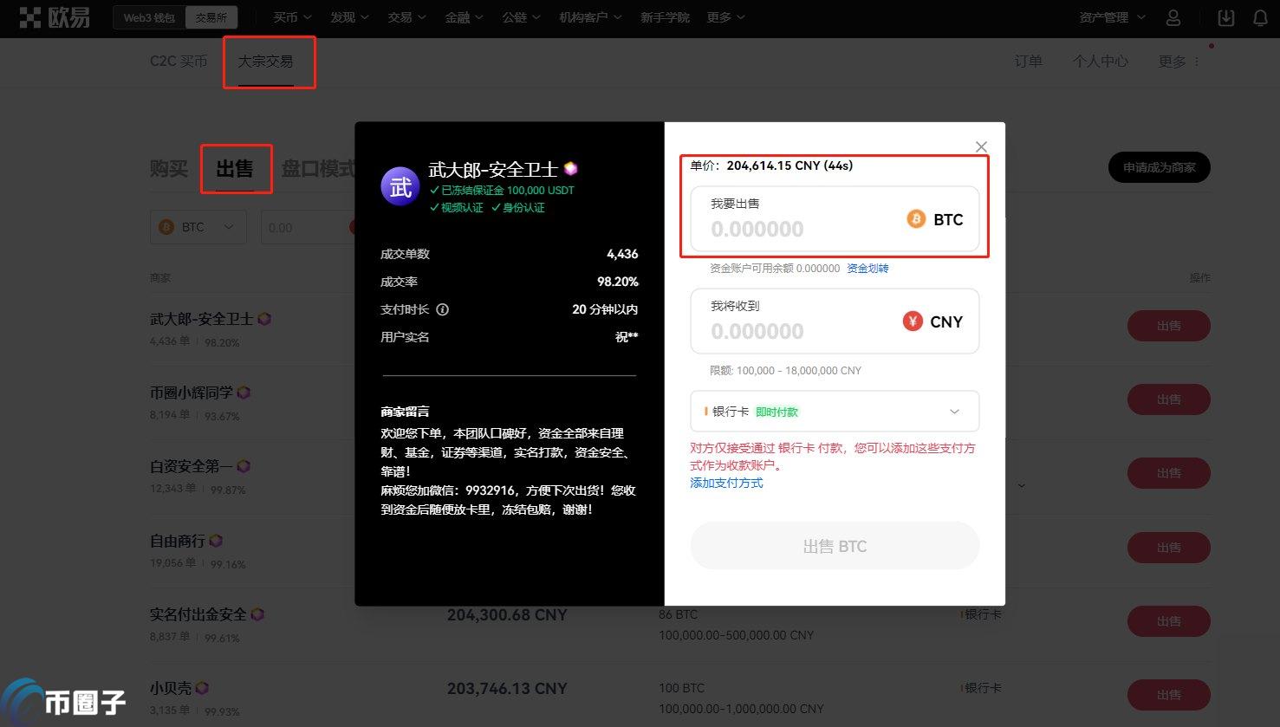Expand the 公链 menu
The height and width of the screenshot is (727, 1280).
521,17
